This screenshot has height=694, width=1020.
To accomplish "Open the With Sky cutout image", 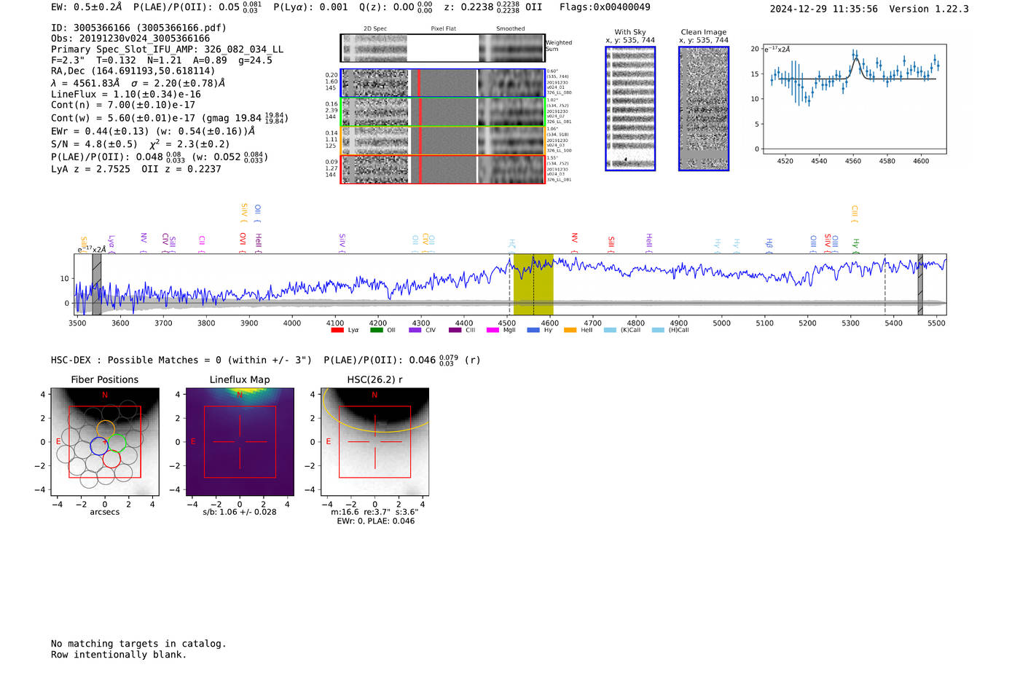I will click(x=630, y=109).
